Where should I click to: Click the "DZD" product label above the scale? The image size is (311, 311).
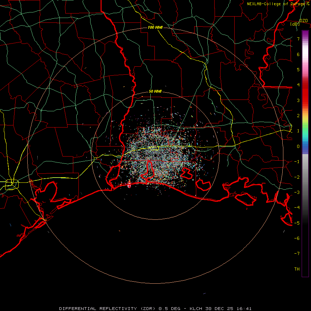(303, 21)
